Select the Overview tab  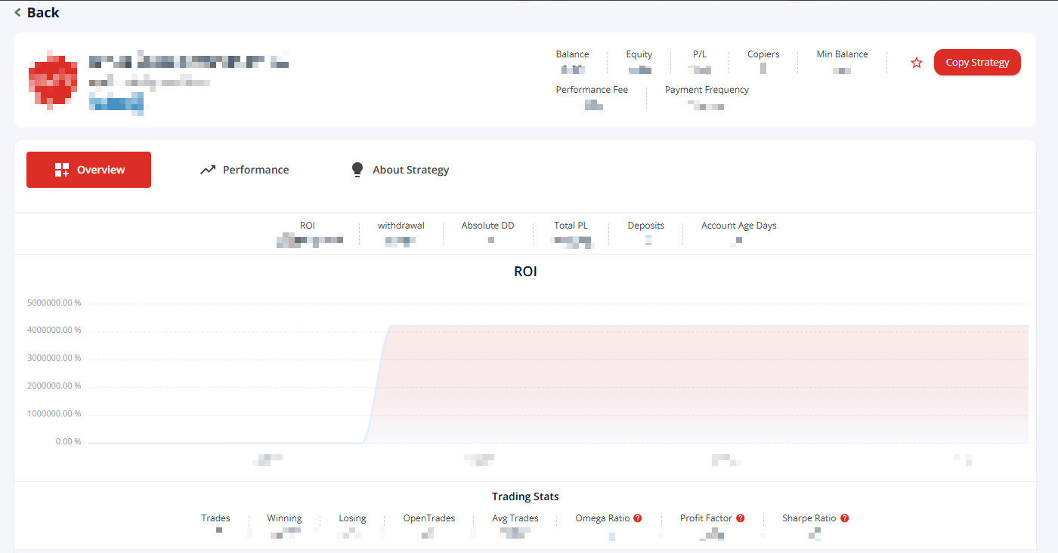point(88,170)
